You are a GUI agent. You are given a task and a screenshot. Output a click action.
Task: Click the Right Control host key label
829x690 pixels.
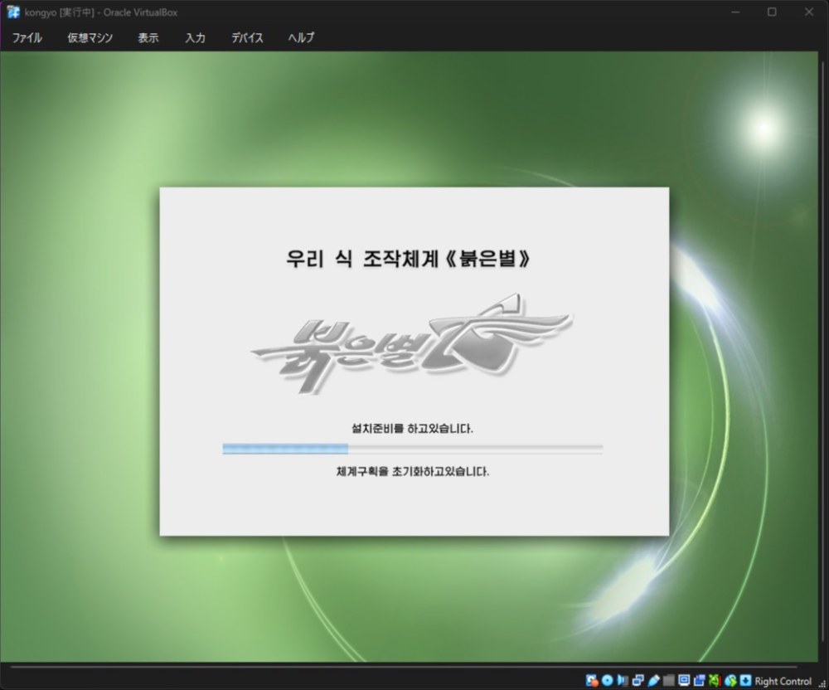[x=783, y=681]
